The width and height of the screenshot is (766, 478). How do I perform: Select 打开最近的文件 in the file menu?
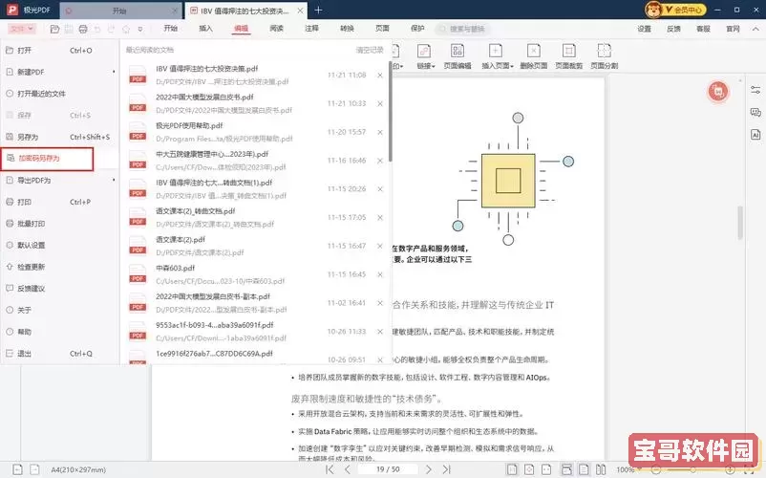pyautogui.click(x=59, y=94)
